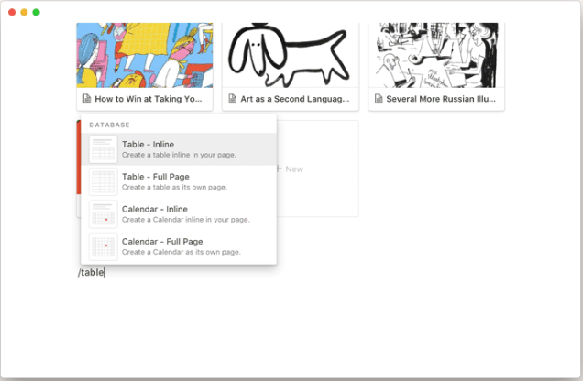583x381 pixels.
Task: Add a new gallery card with + New
Action: [290, 169]
